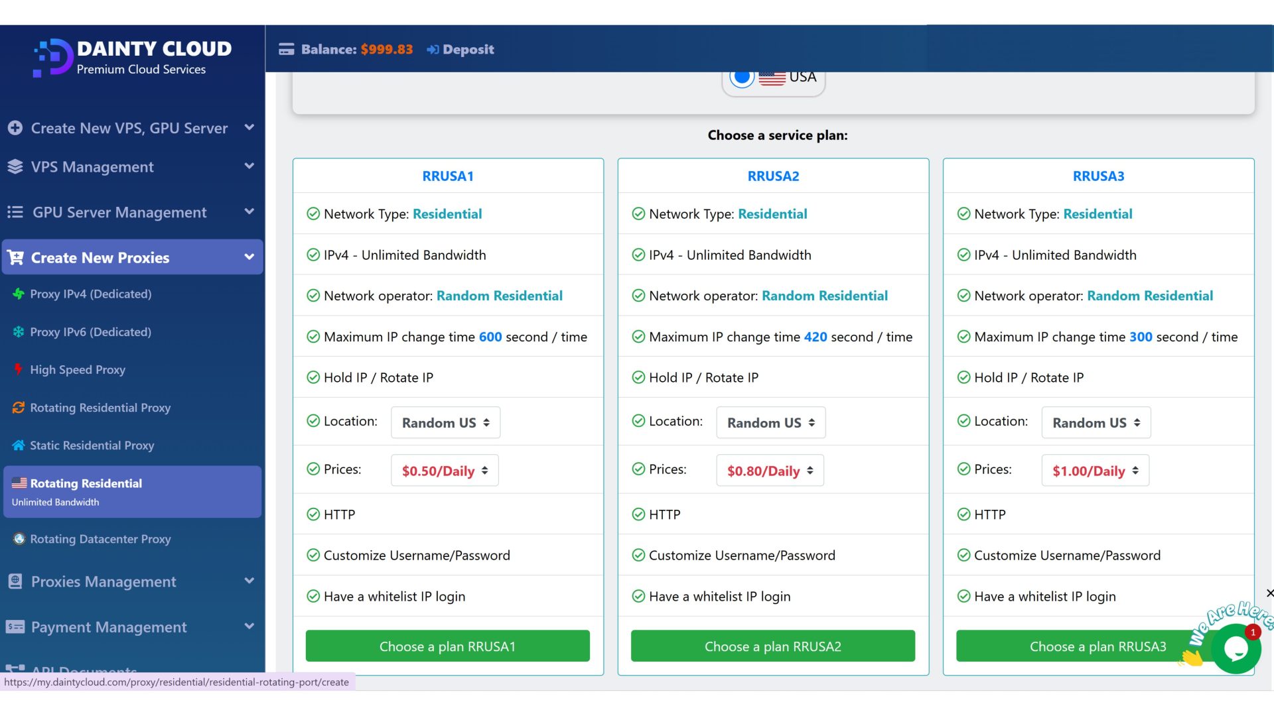Expand the VPS Management chevron
Viewport: 1274px width, 716px height.
(249, 166)
